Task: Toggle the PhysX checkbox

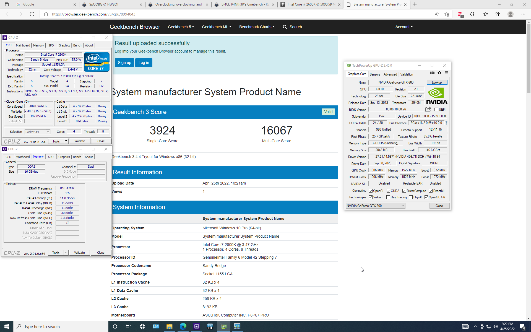Action: coord(411,197)
